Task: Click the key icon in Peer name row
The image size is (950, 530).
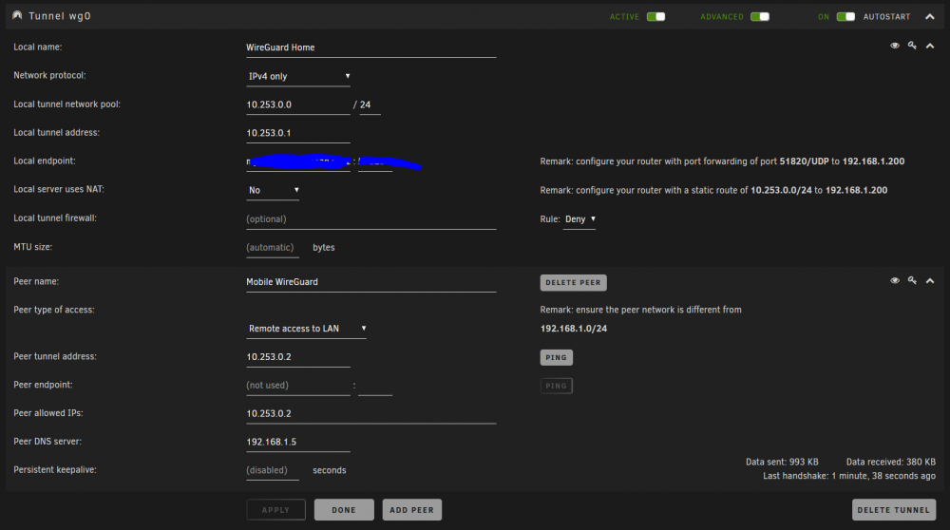Action: [912, 280]
